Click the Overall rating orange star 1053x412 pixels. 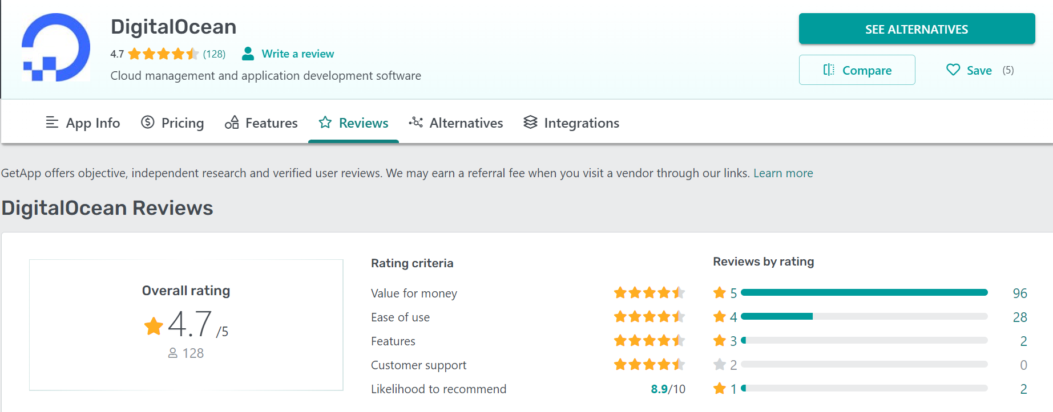[154, 326]
